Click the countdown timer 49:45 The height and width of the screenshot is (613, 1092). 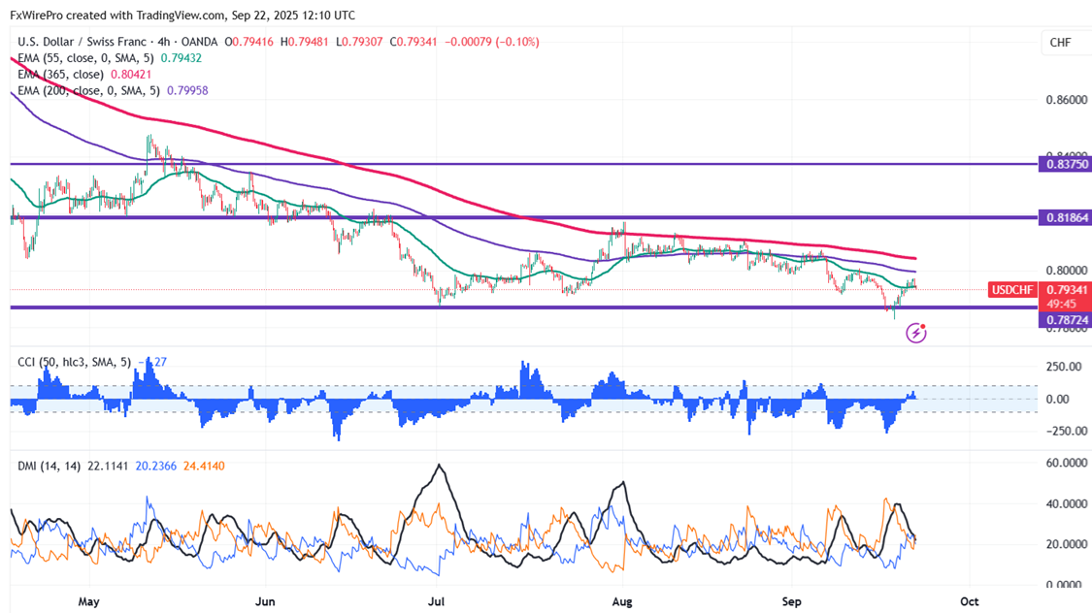coord(1061,304)
